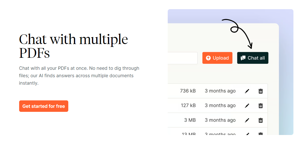
Task: Focus the search field left of Upload
Action: [183, 58]
